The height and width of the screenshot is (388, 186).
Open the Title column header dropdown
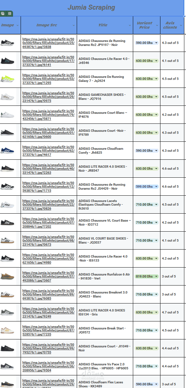point(130,25)
